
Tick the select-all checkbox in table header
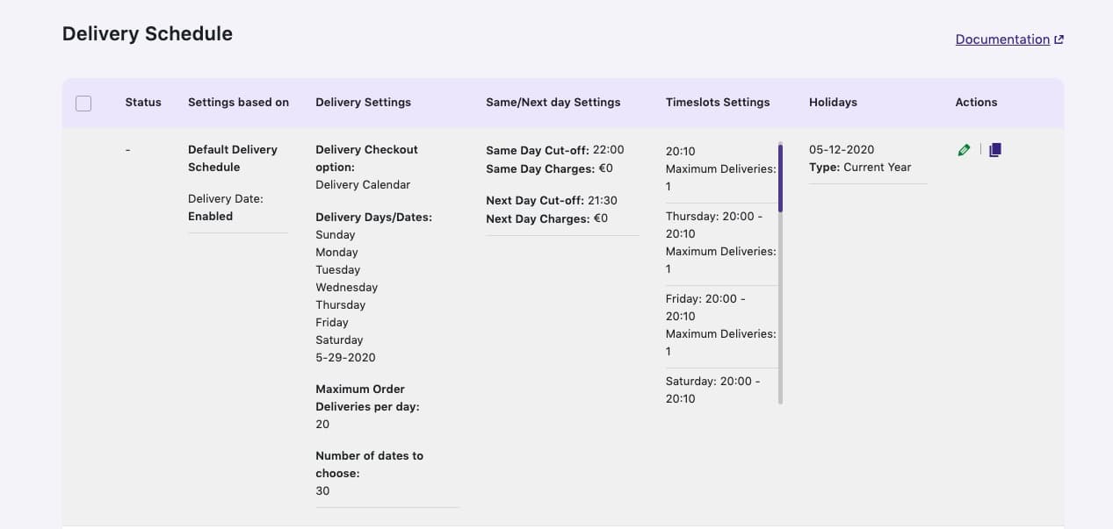[83, 104]
